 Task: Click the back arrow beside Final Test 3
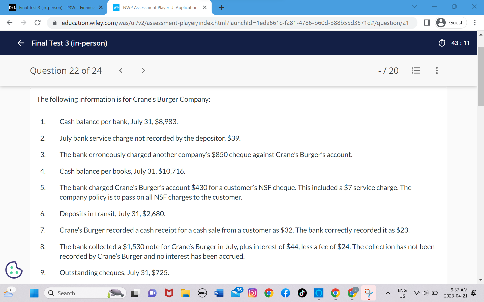(x=21, y=43)
